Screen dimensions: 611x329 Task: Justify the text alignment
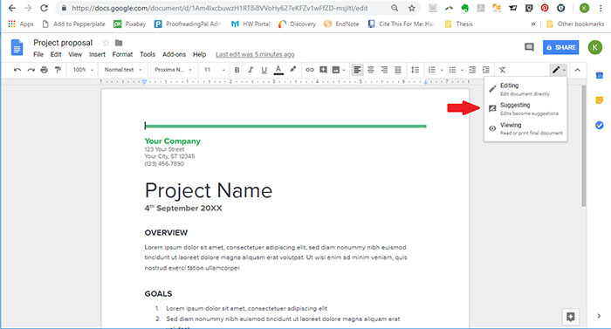click(398, 70)
